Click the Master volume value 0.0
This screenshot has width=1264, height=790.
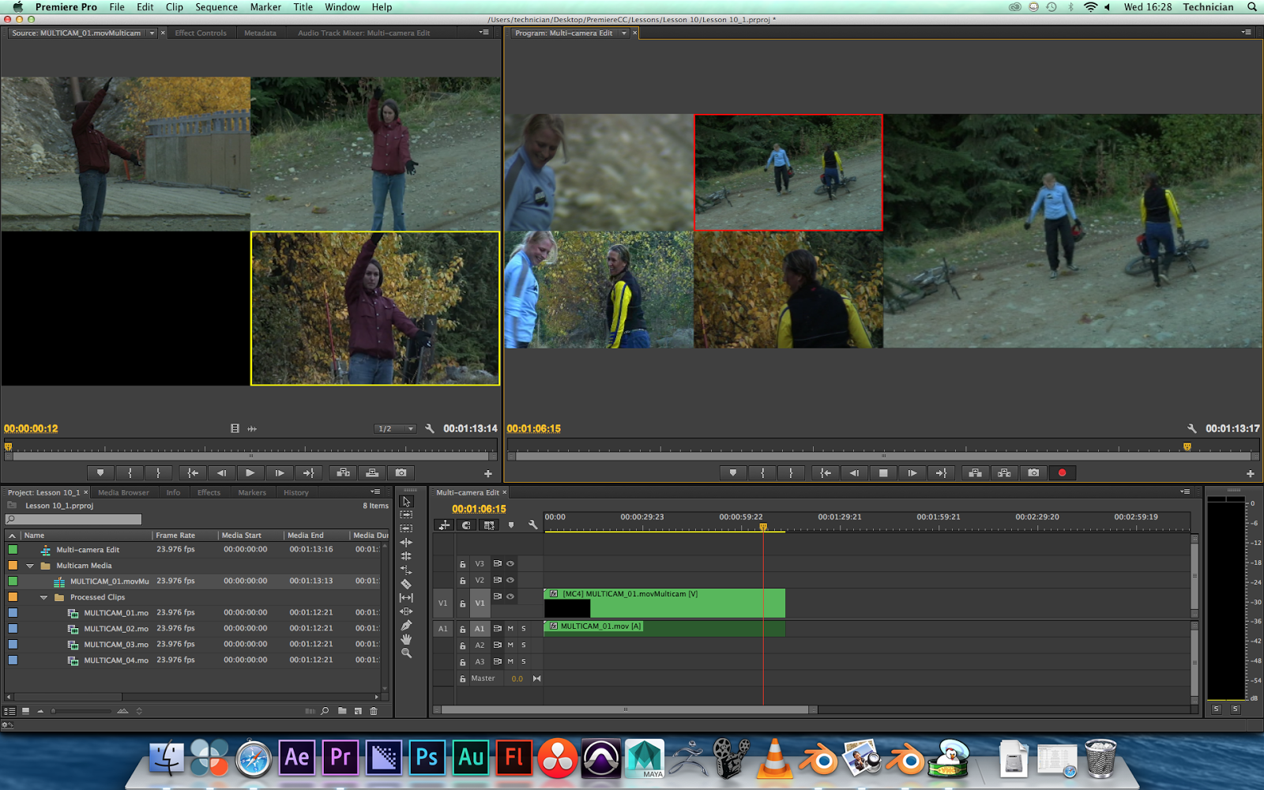pos(517,678)
